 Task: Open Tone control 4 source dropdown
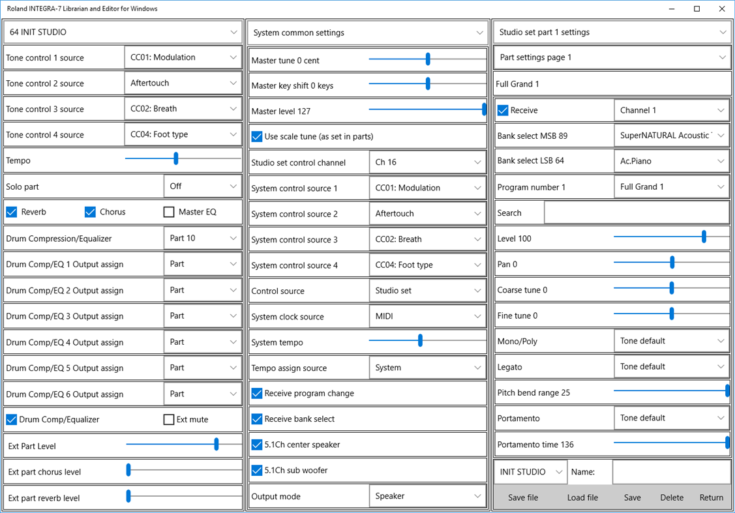click(183, 134)
